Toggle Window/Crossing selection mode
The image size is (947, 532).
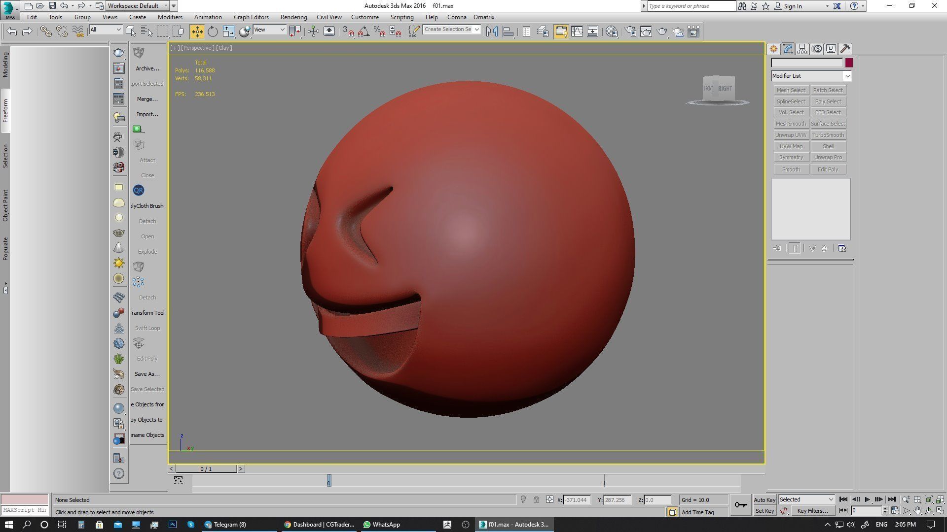179,32
